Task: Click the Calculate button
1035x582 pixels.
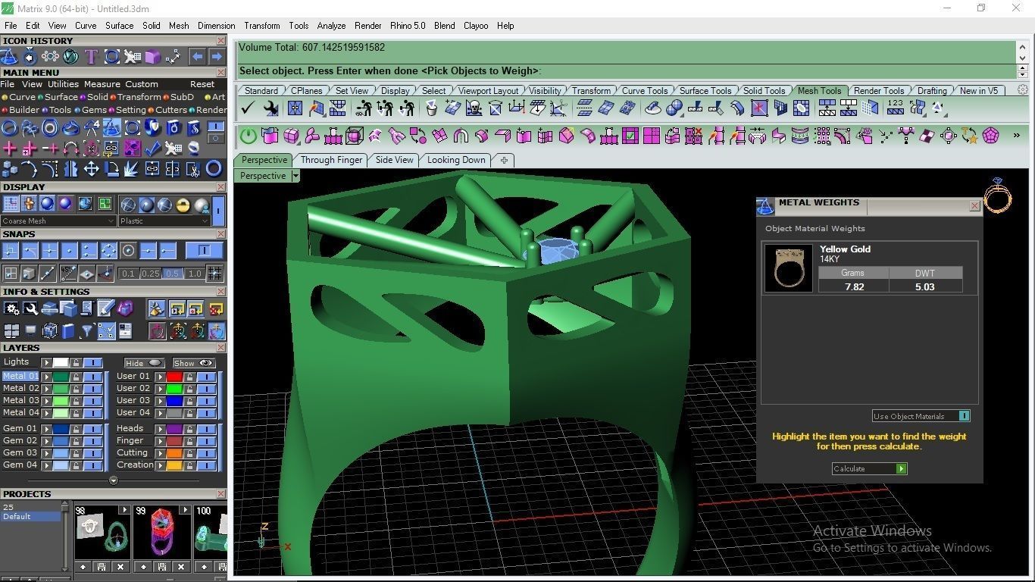Action: 869,468
